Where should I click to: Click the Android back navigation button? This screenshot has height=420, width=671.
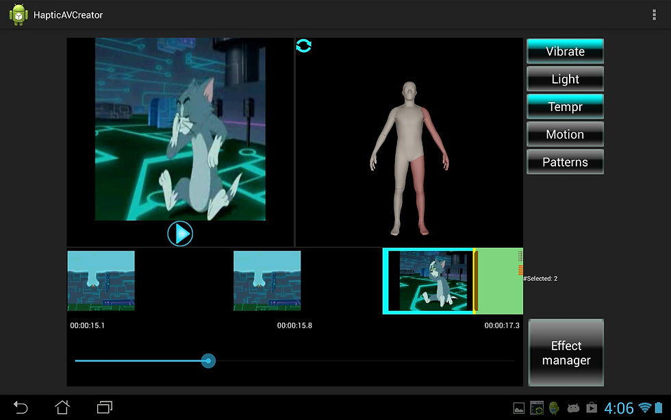tap(21, 407)
